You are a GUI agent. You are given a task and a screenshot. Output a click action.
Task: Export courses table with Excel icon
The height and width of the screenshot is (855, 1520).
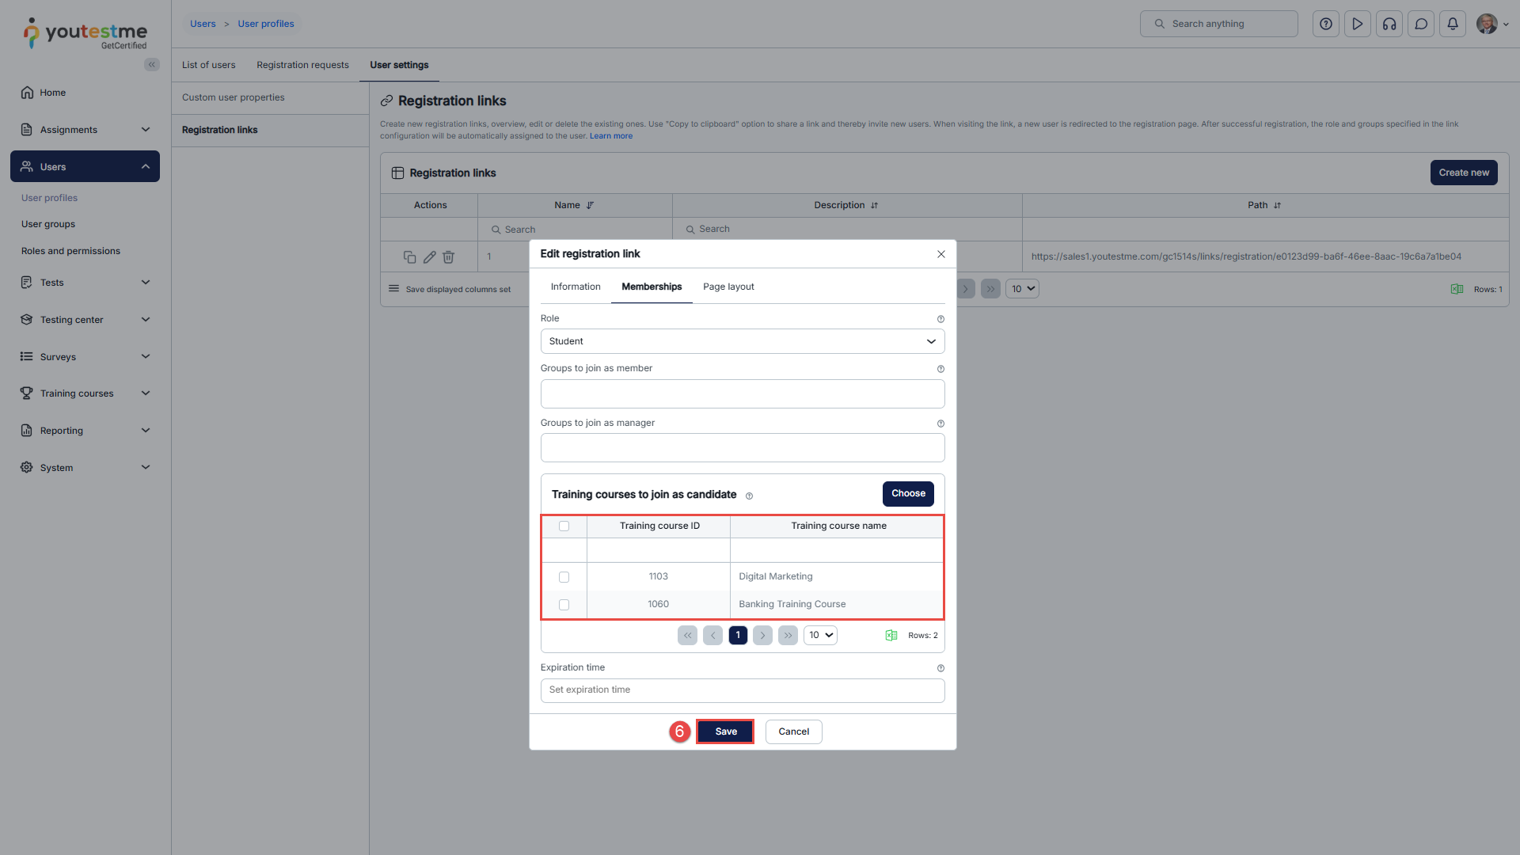[891, 636]
